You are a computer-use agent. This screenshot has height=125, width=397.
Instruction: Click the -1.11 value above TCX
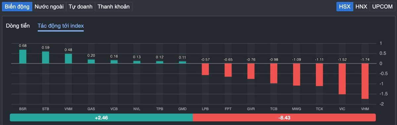tap(320, 60)
